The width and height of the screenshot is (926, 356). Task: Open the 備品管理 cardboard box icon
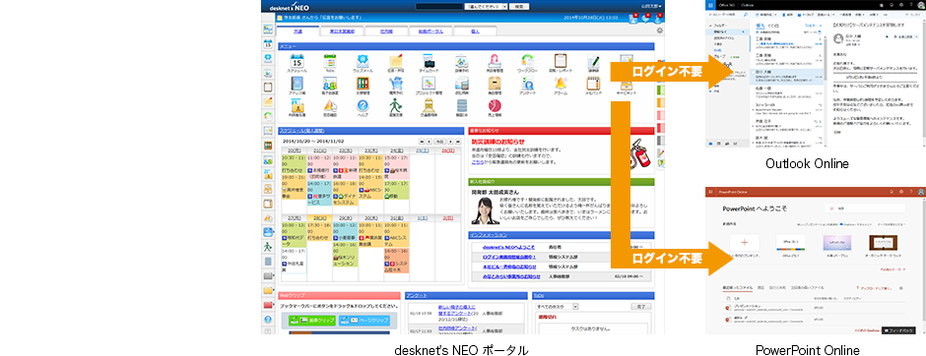[495, 83]
